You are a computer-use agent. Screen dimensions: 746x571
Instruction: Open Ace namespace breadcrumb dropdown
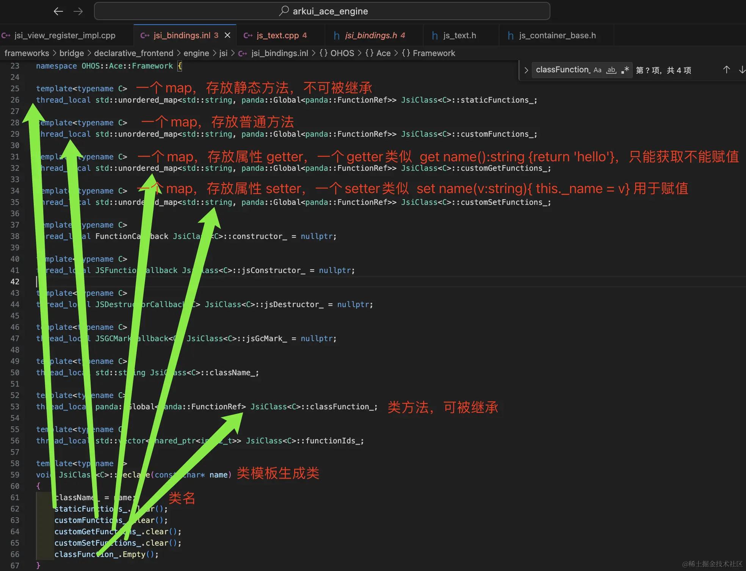(378, 53)
